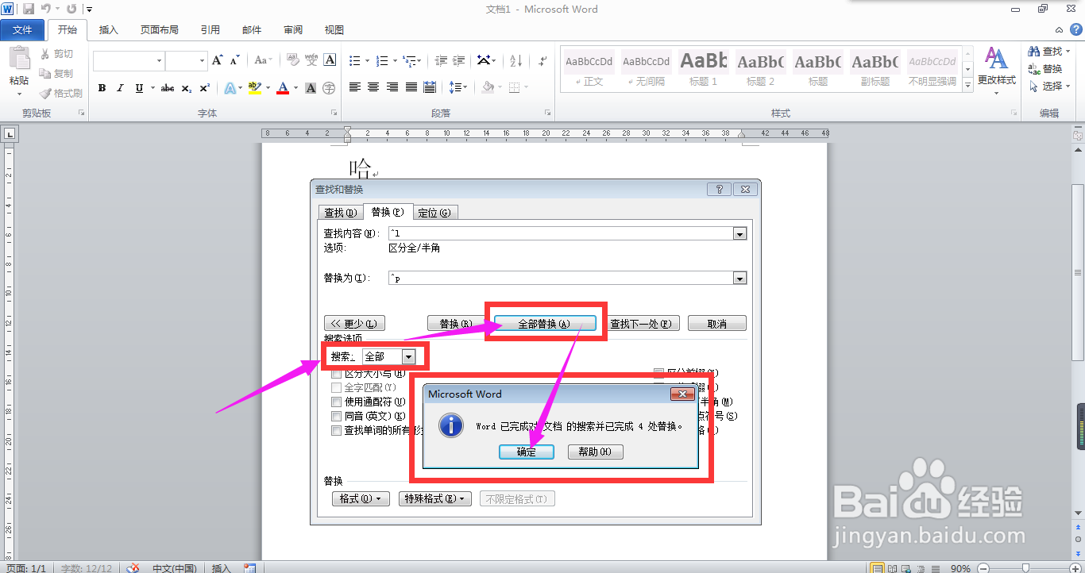This screenshot has width=1085, height=573.
Task: Check 区分大小写 (match case) checkbox
Action: [337, 374]
